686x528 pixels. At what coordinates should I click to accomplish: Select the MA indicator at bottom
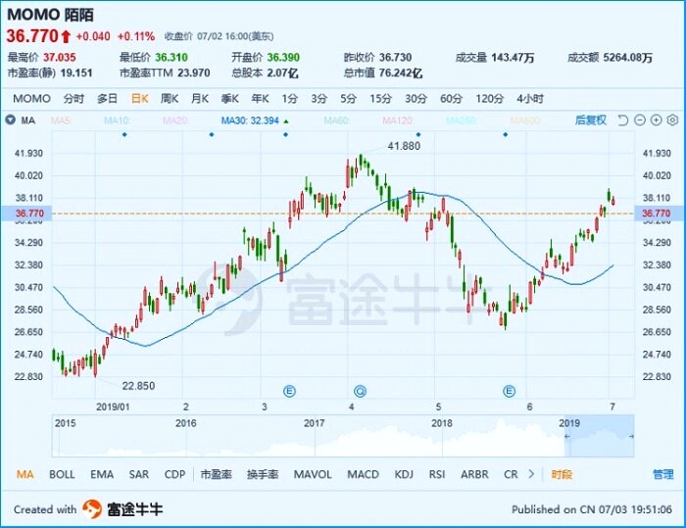click(24, 474)
